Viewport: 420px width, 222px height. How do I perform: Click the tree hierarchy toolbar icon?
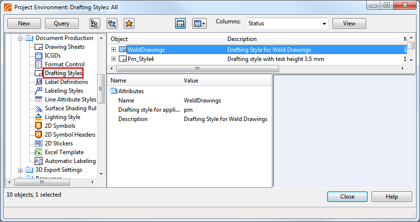[94, 23]
